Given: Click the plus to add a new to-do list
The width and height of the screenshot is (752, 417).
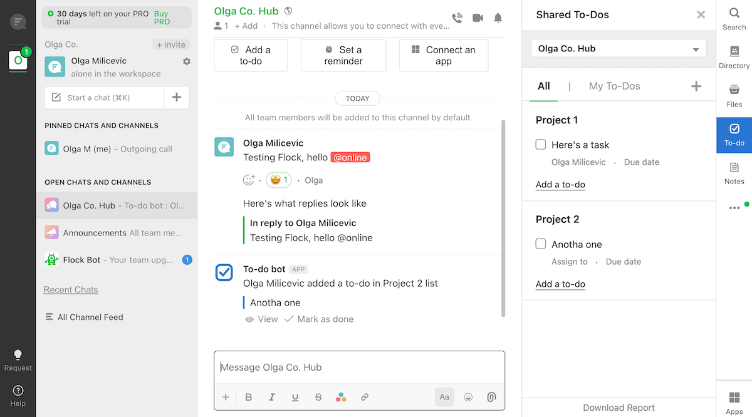Looking at the screenshot, I should [696, 86].
